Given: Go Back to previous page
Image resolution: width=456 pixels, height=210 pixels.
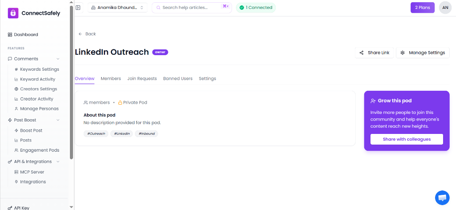Looking at the screenshot, I should point(87,34).
